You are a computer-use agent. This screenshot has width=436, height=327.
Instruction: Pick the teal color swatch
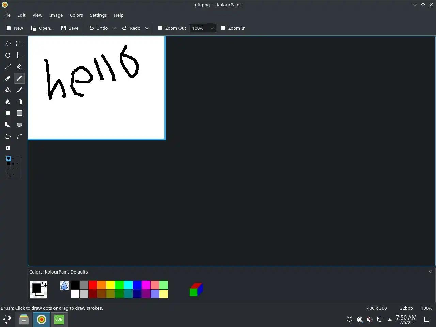point(128,294)
